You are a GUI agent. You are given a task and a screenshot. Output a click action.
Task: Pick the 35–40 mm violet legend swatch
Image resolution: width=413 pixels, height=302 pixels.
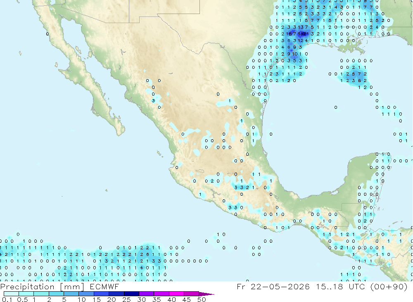(x=161, y=294)
